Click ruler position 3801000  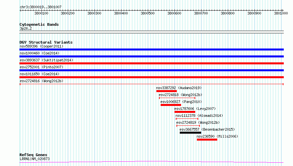(x=281, y=13)
